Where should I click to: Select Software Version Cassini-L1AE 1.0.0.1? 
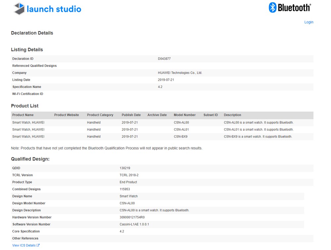tap(134, 224)
